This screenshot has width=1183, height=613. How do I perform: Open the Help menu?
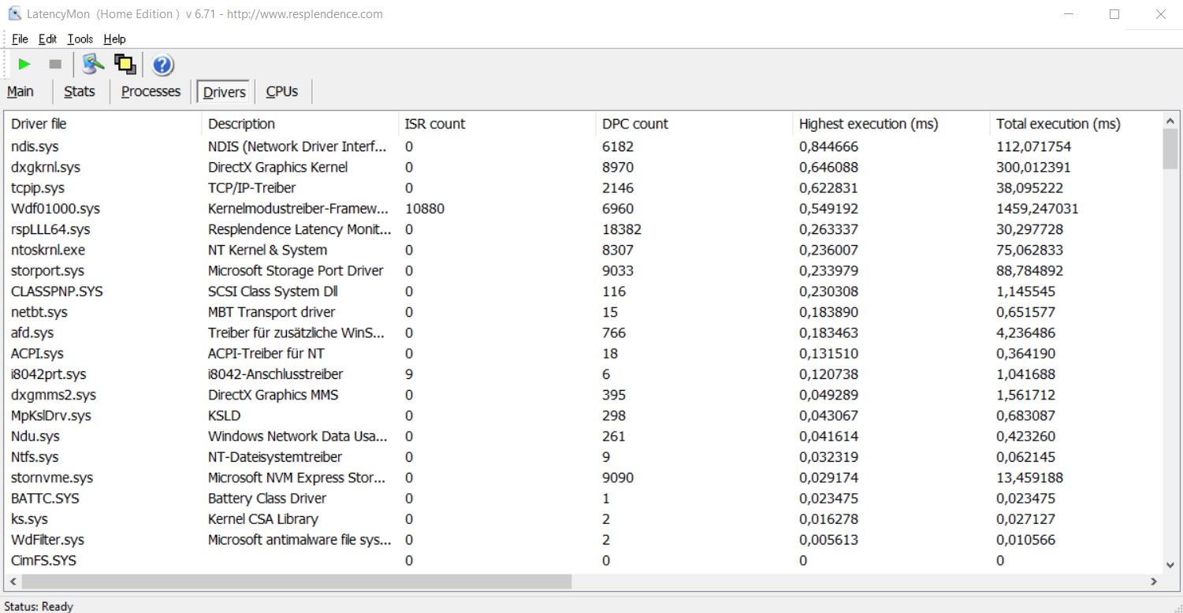click(114, 39)
